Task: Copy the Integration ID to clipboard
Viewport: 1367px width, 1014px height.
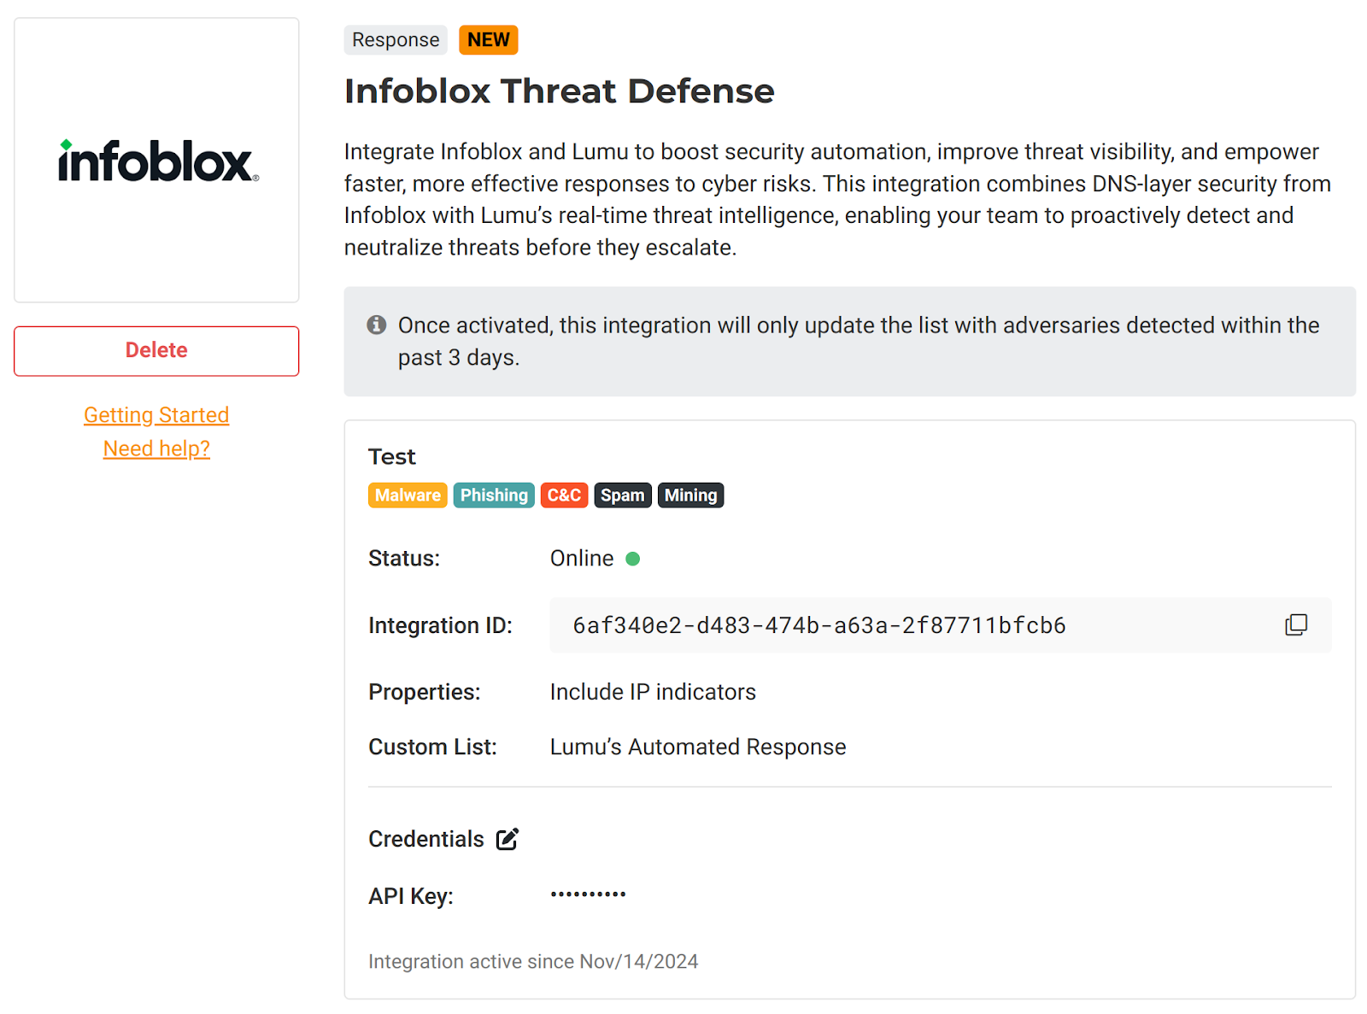Action: coord(1295,625)
